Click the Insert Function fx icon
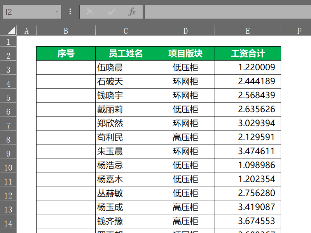 pyautogui.click(x=132, y=12)
